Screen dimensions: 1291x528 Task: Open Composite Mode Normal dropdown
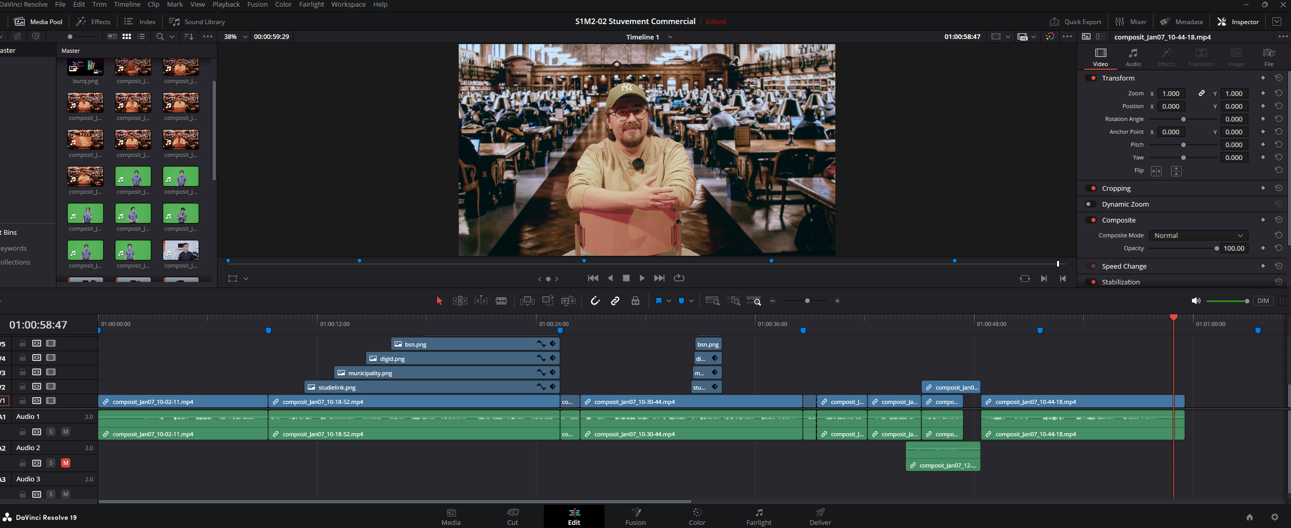tap(1198, 235)
